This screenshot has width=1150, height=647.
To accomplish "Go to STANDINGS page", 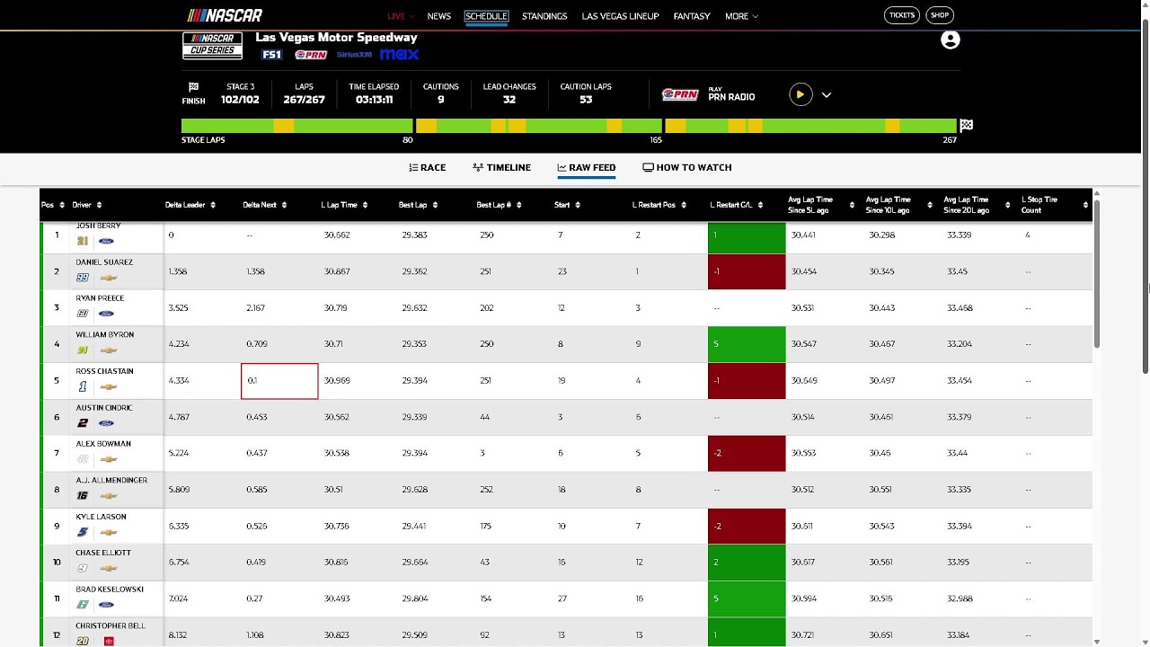I will pos(544,16).
